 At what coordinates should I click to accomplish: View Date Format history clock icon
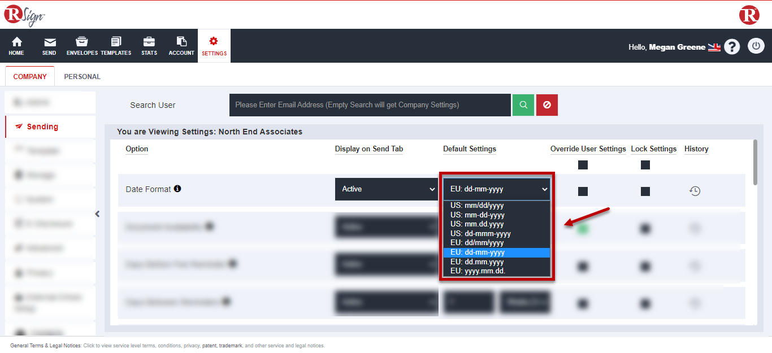(x=695, y=191)
